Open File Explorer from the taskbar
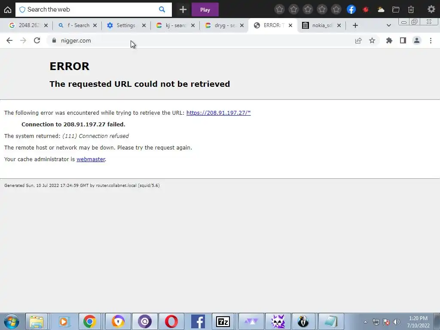The height and width of the screenshot is (330, 440). 37,321
